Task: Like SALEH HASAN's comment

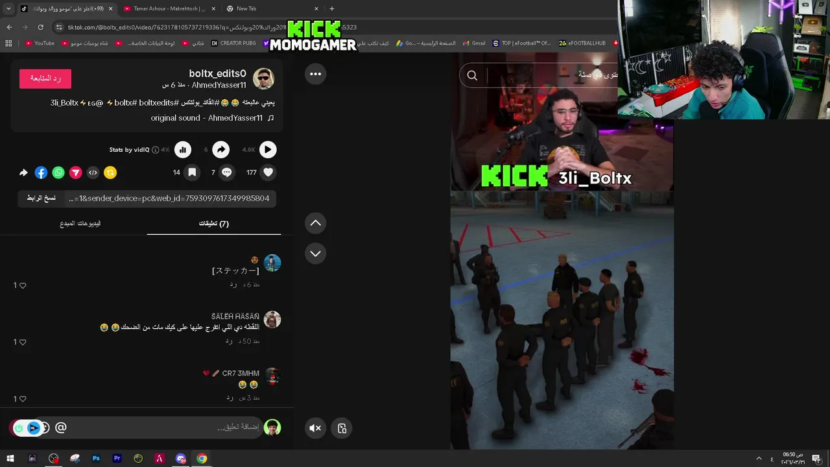Action: (23, 342)
